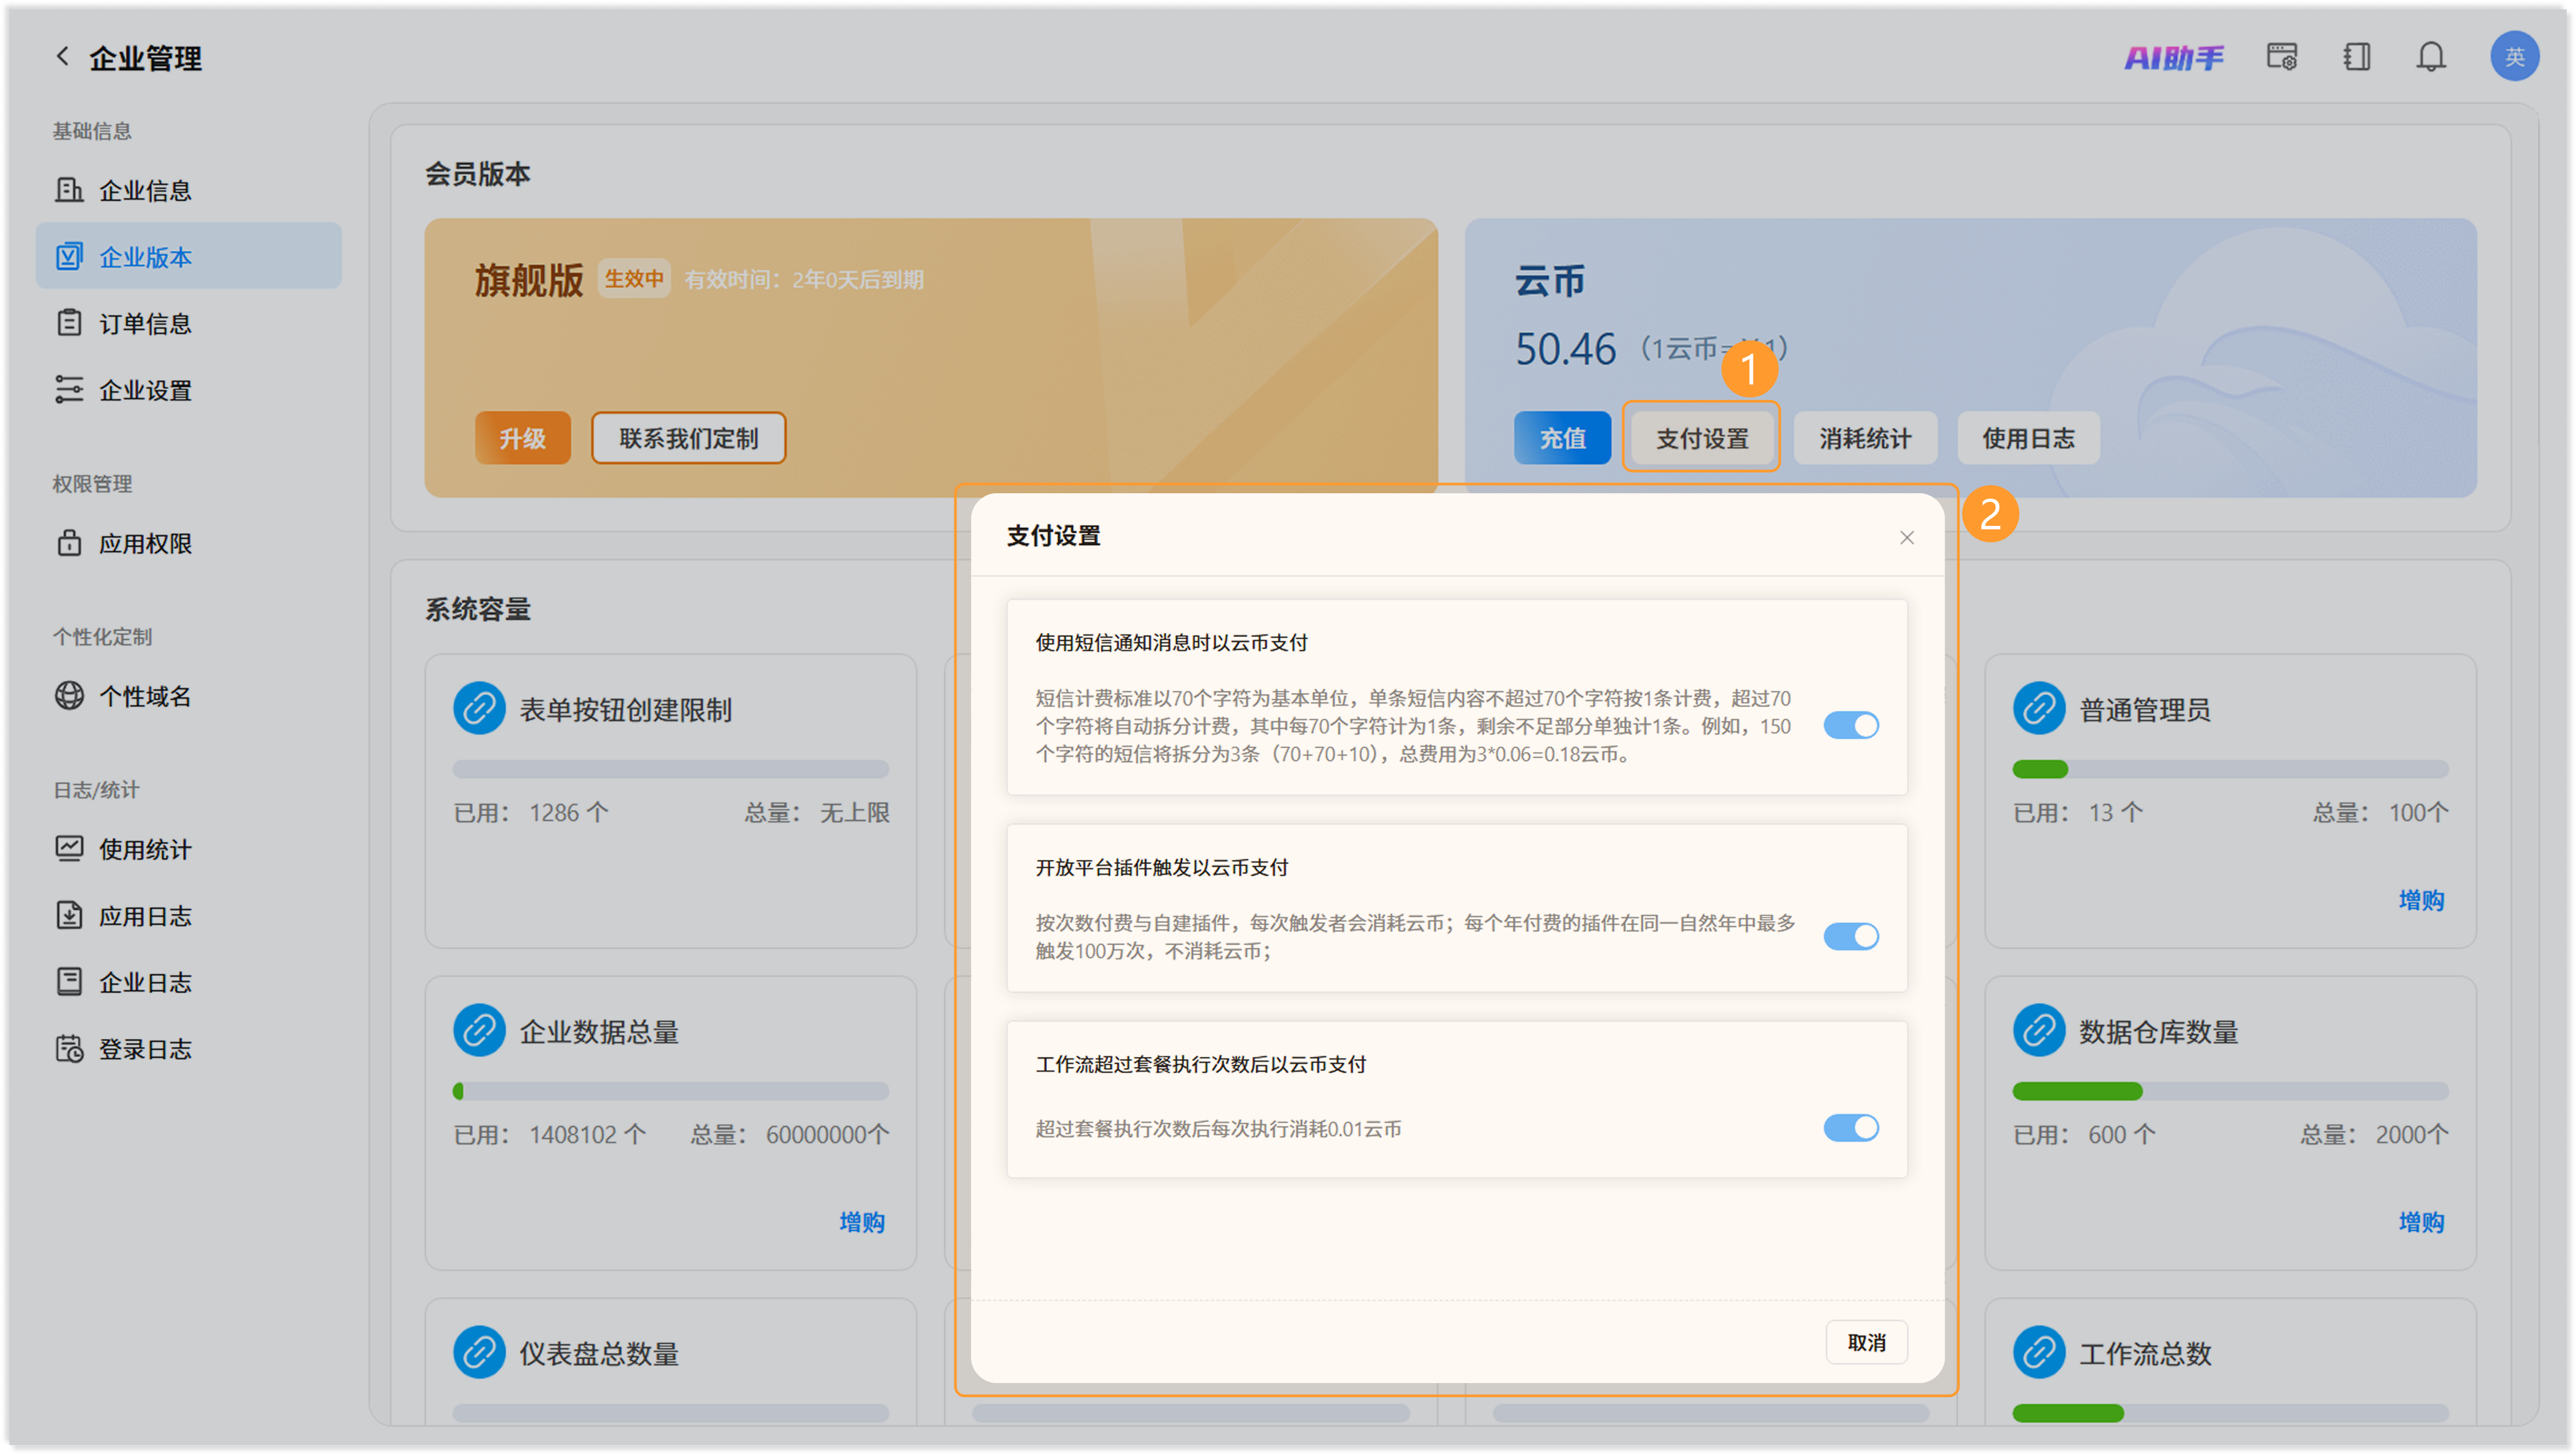Screen dimensions: 2576x1455
Task: Click the 系统容量 section heading
Action: click(477, 608)
